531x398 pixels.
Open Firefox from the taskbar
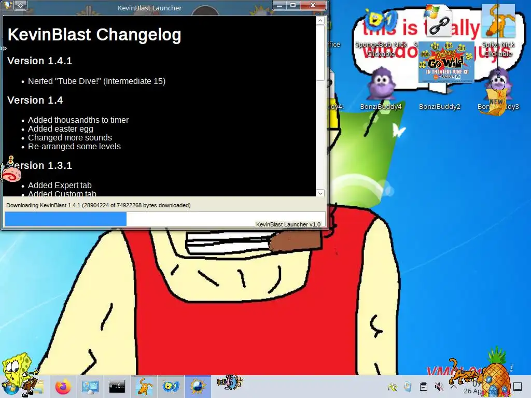click(x=63, y=387)
